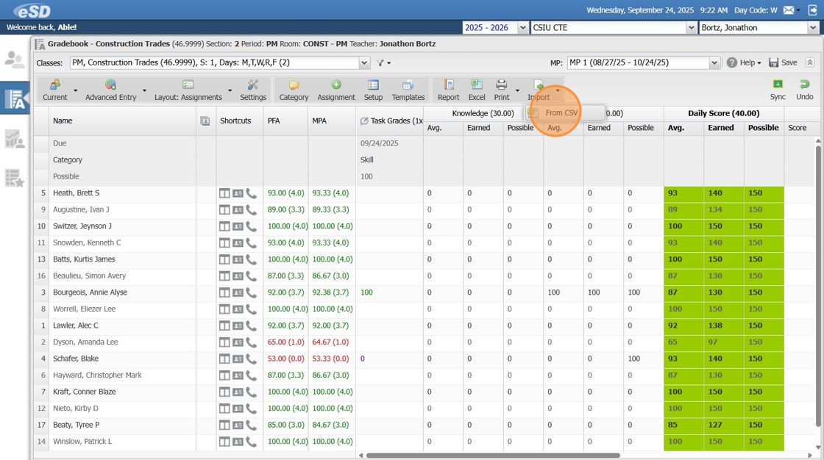The image size is (824, 460).
Task: Collapse the header panel with chevron button
Action: point(810,63)
